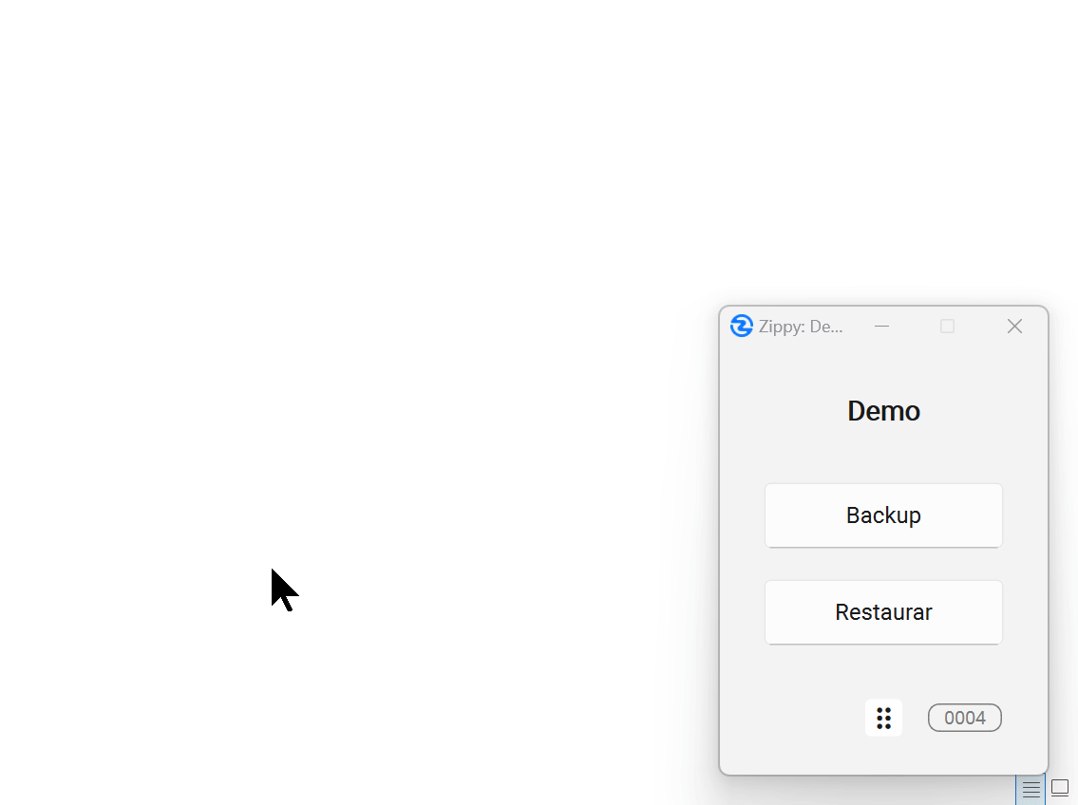Click the gray gap between Backup and Restaurar

[883, 564]
